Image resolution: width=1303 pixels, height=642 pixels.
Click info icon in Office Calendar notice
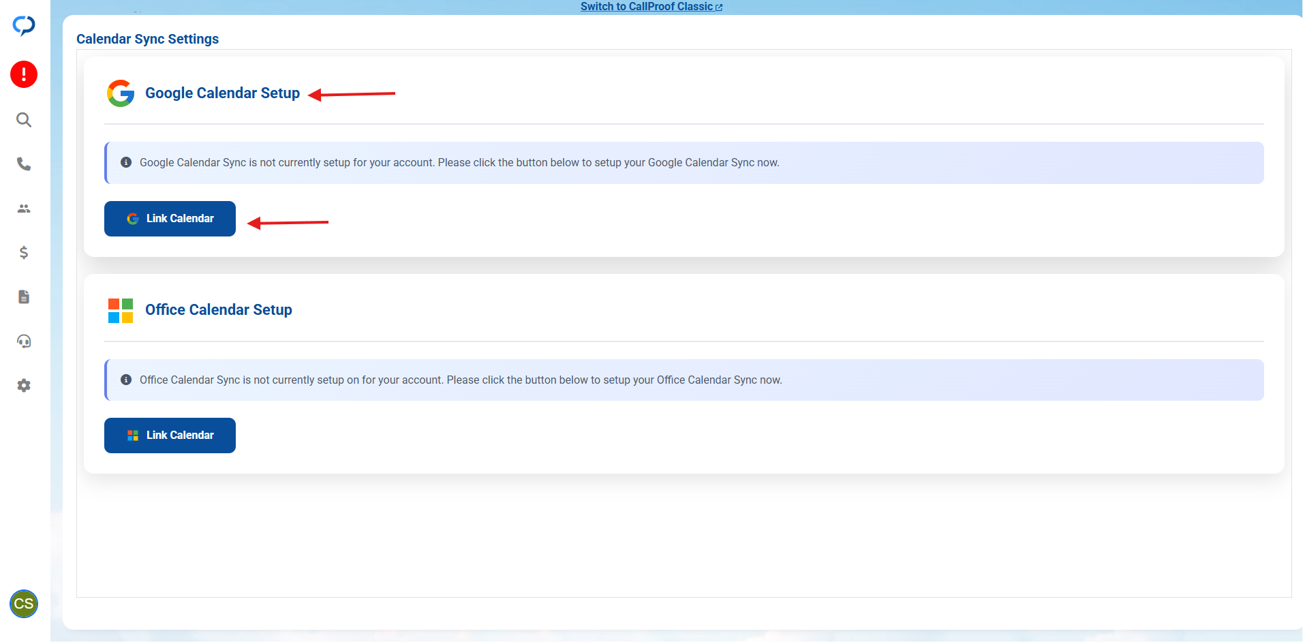click(126, 380)
